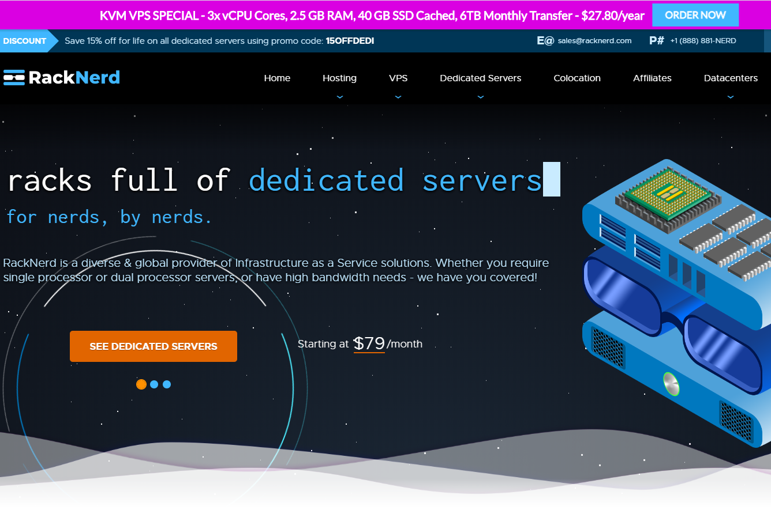Screen dimensions: 771x510
Task: Click the RackNerd logo in the header
Action: pyautogui.click(x=62, y=77)
